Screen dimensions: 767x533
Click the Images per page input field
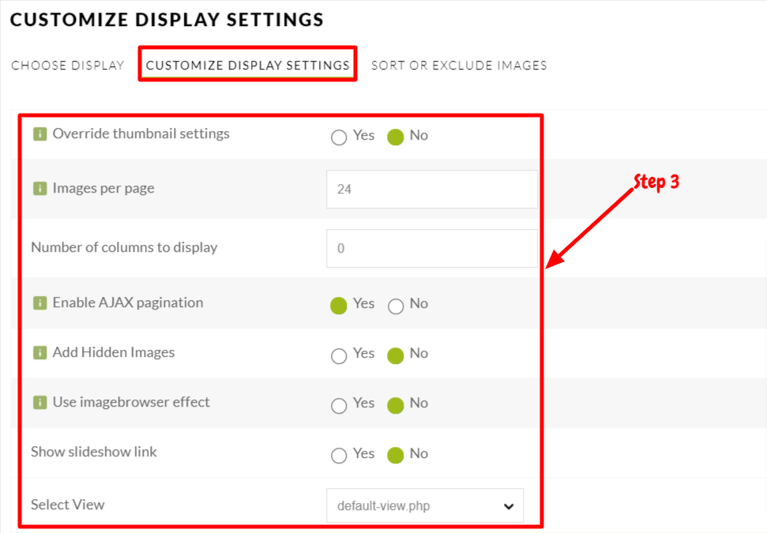[432, 190]
